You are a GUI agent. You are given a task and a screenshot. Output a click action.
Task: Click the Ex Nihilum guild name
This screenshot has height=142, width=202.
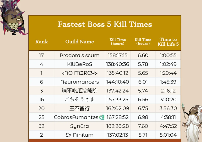coord(79,135)
